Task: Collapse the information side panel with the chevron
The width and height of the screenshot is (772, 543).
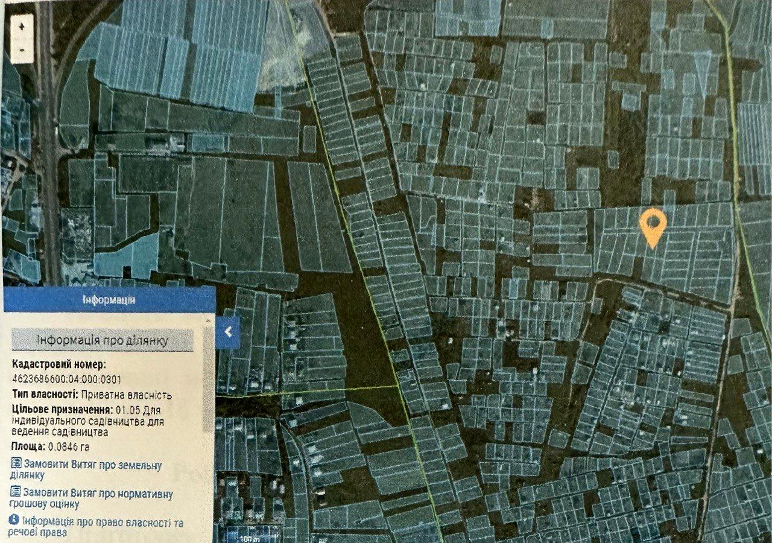Action: (227, 332)
